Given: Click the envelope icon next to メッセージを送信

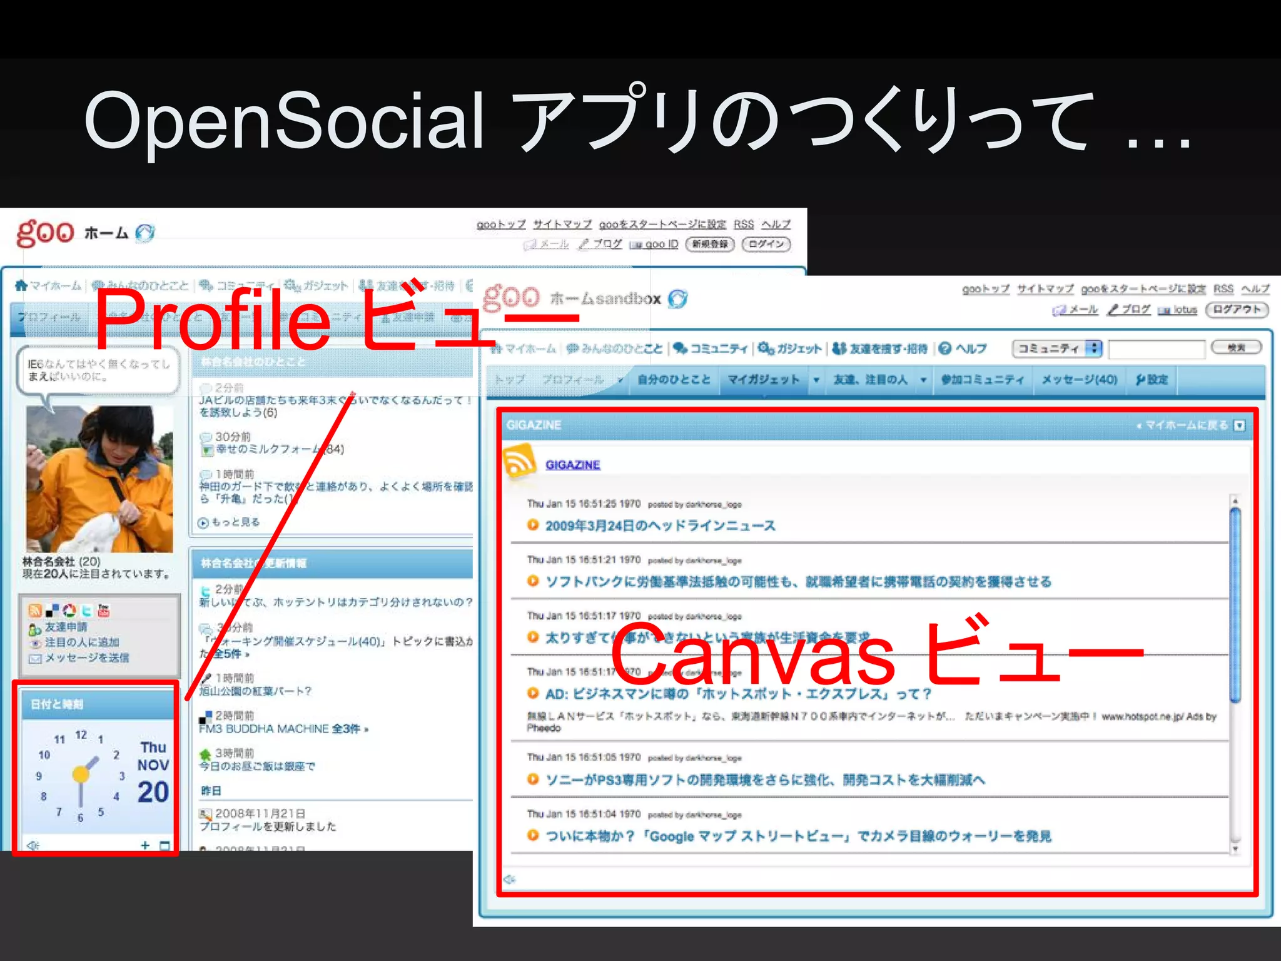Looking at the screenshot, I should (35, 658).
